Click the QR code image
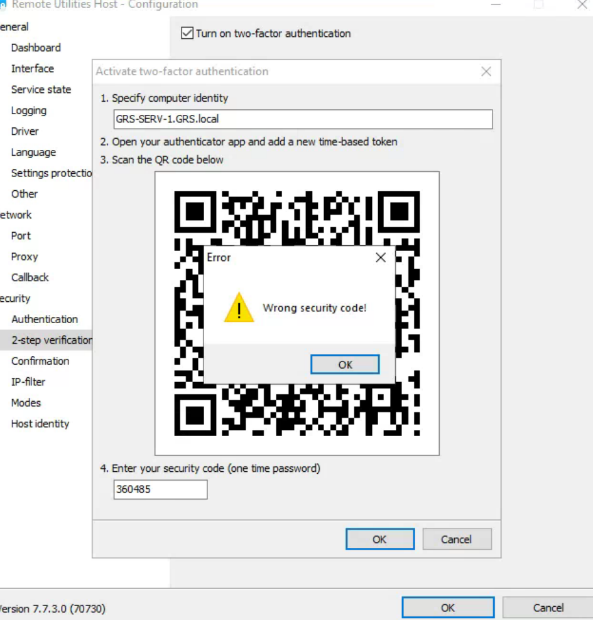Screen dimensions: 593x620 (x=297, y=313)
